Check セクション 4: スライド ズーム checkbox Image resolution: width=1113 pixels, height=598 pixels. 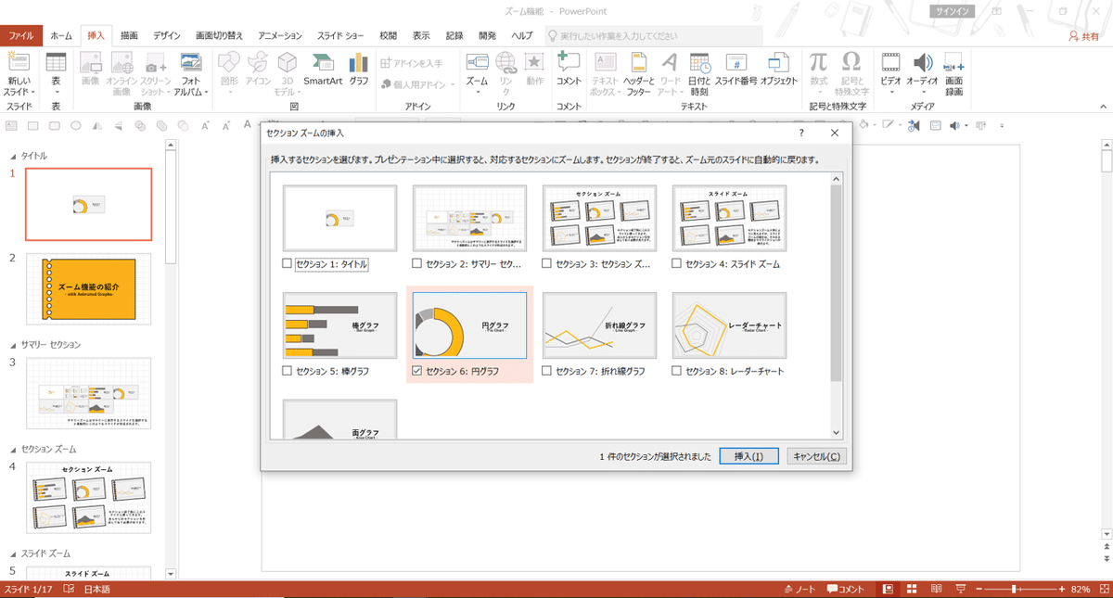(677, 264)
